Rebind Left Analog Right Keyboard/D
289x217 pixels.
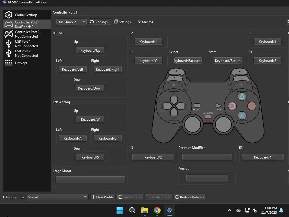click(108, 138)
